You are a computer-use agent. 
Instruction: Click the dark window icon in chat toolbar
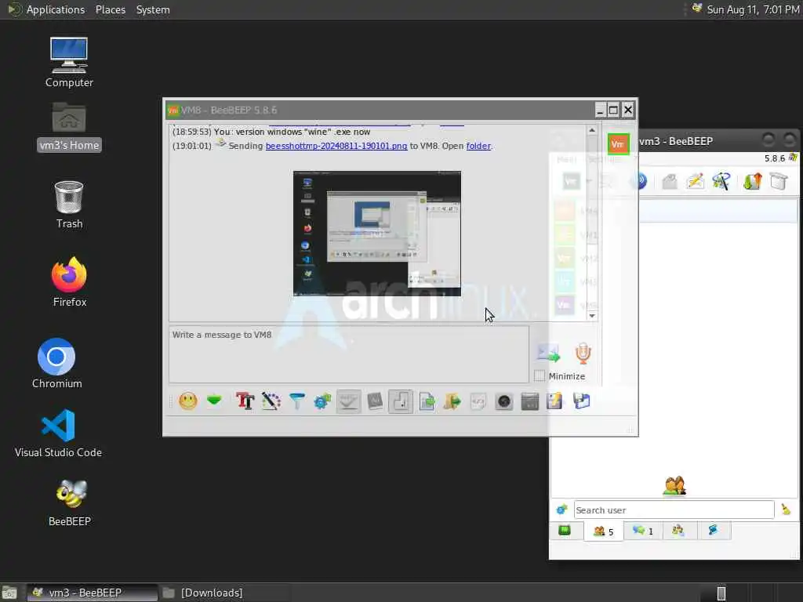(x=530, y=401)
